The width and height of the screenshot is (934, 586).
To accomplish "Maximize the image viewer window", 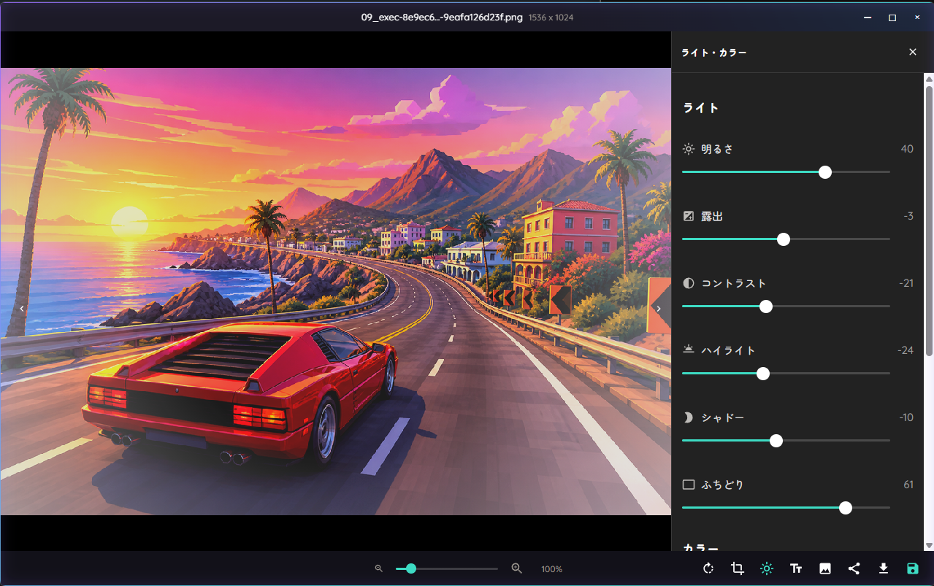I will (x=892, y=18).
